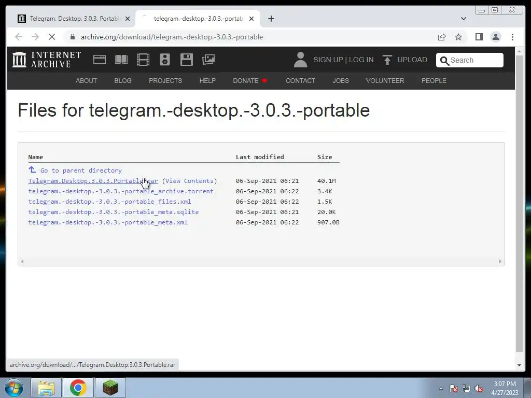
Task: Open the Audio speaker icon in header
Action: click(165, 60)
